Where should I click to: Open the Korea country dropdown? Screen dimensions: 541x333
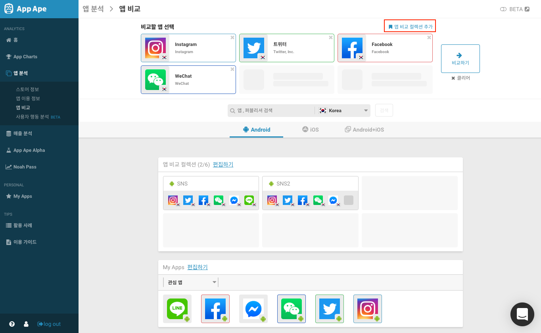[343, 111]
